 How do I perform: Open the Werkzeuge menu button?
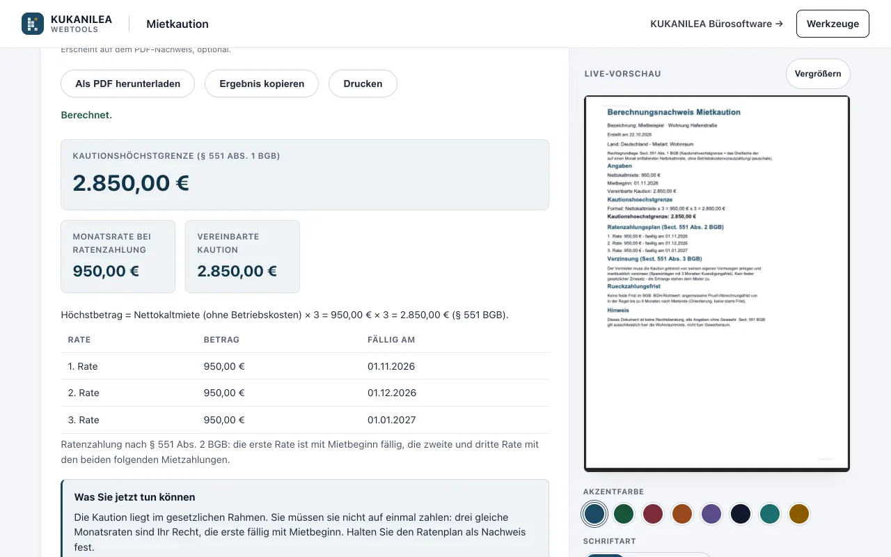coord(833,24)
